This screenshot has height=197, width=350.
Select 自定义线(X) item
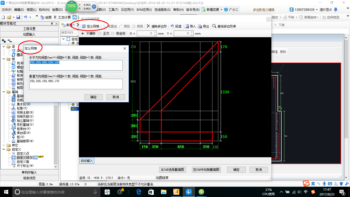pyautogui.click(x=23, y=157)
